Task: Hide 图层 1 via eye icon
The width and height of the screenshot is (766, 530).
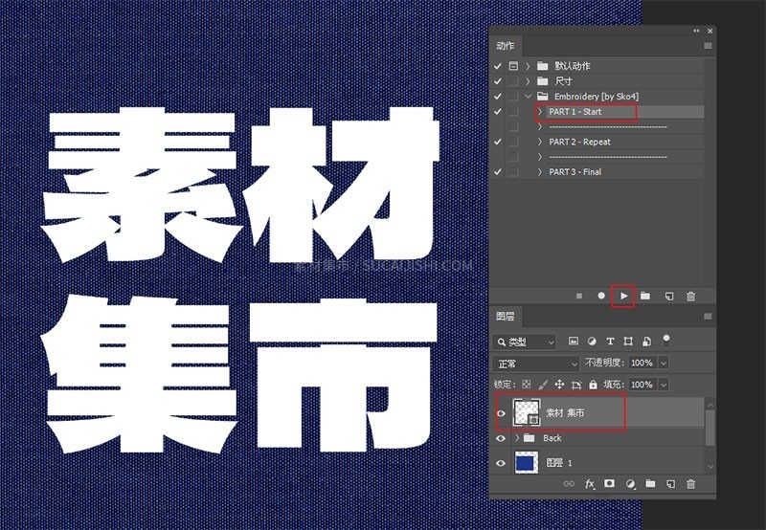Action: tap(501, 463)
